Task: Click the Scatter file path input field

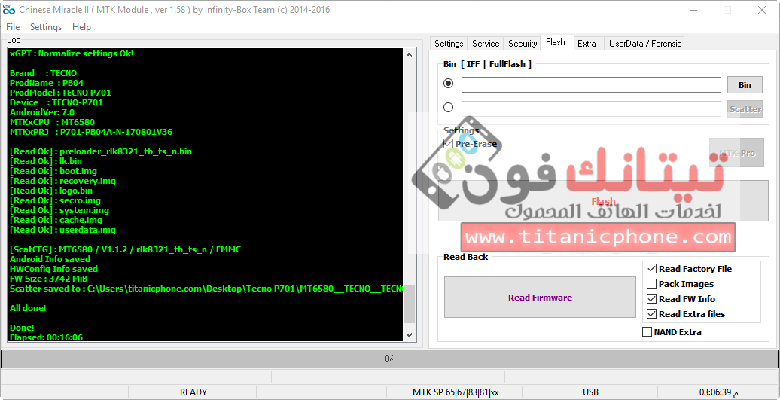Action: [591, 108]
